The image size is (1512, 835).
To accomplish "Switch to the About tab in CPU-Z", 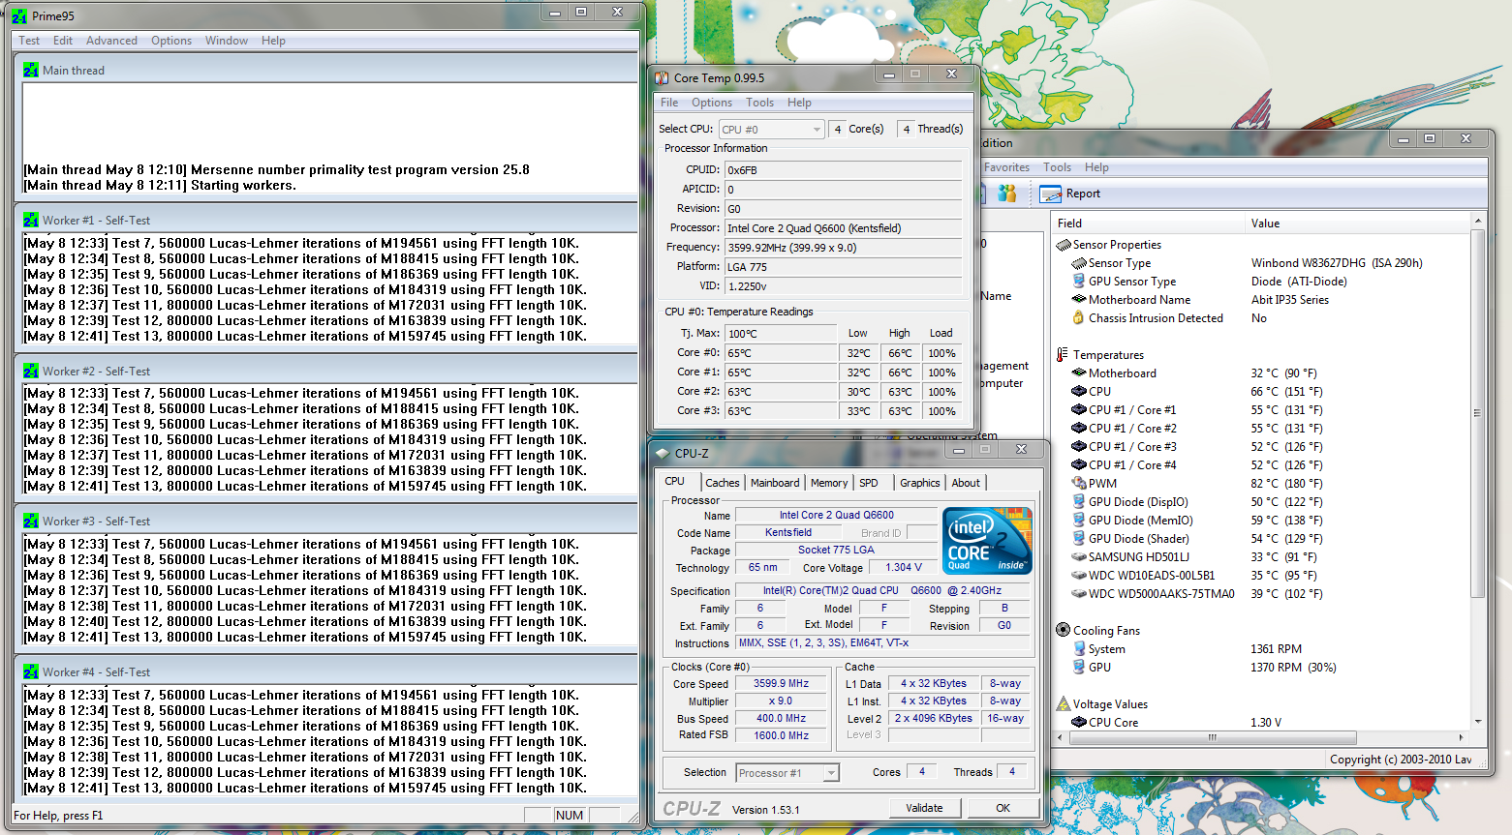I will [966, 483].
